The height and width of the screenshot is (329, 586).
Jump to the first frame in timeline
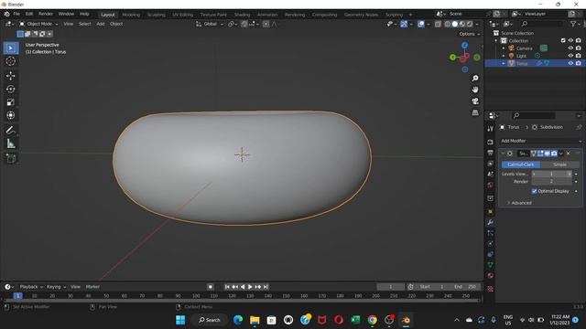227,287
